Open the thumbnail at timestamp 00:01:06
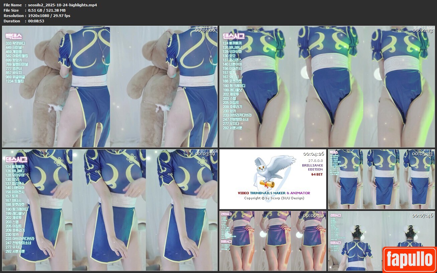This screenshot has height=273, width=437. pyautogui.click(x=110, y=87)
